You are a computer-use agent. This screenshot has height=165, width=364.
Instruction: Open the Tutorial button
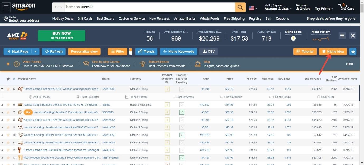coord(305,52)
